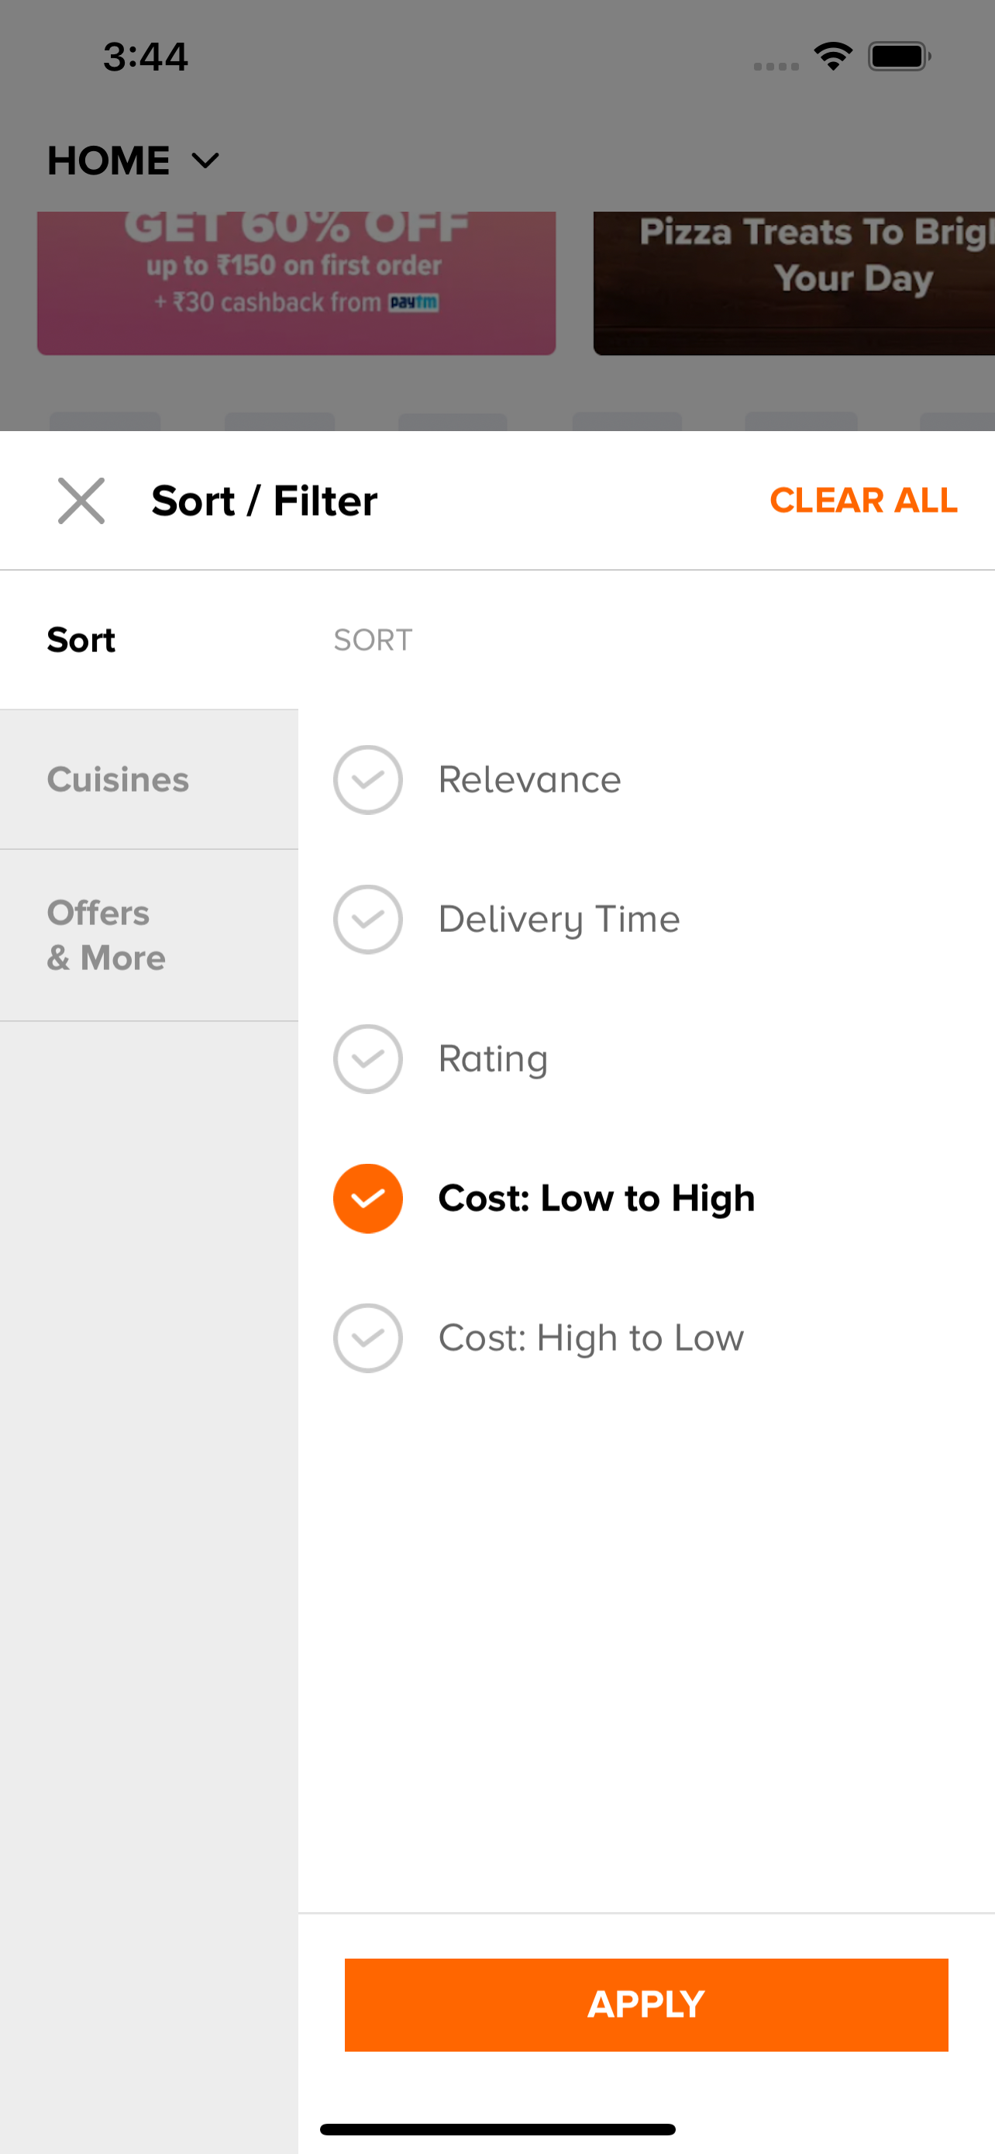Open the Offers & More tab
The image size is (995, 2154).
point(106,935)
